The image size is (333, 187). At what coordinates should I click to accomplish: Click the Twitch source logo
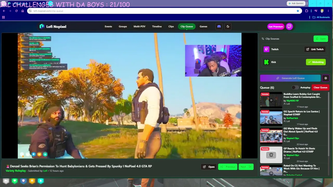pos(266,49)
